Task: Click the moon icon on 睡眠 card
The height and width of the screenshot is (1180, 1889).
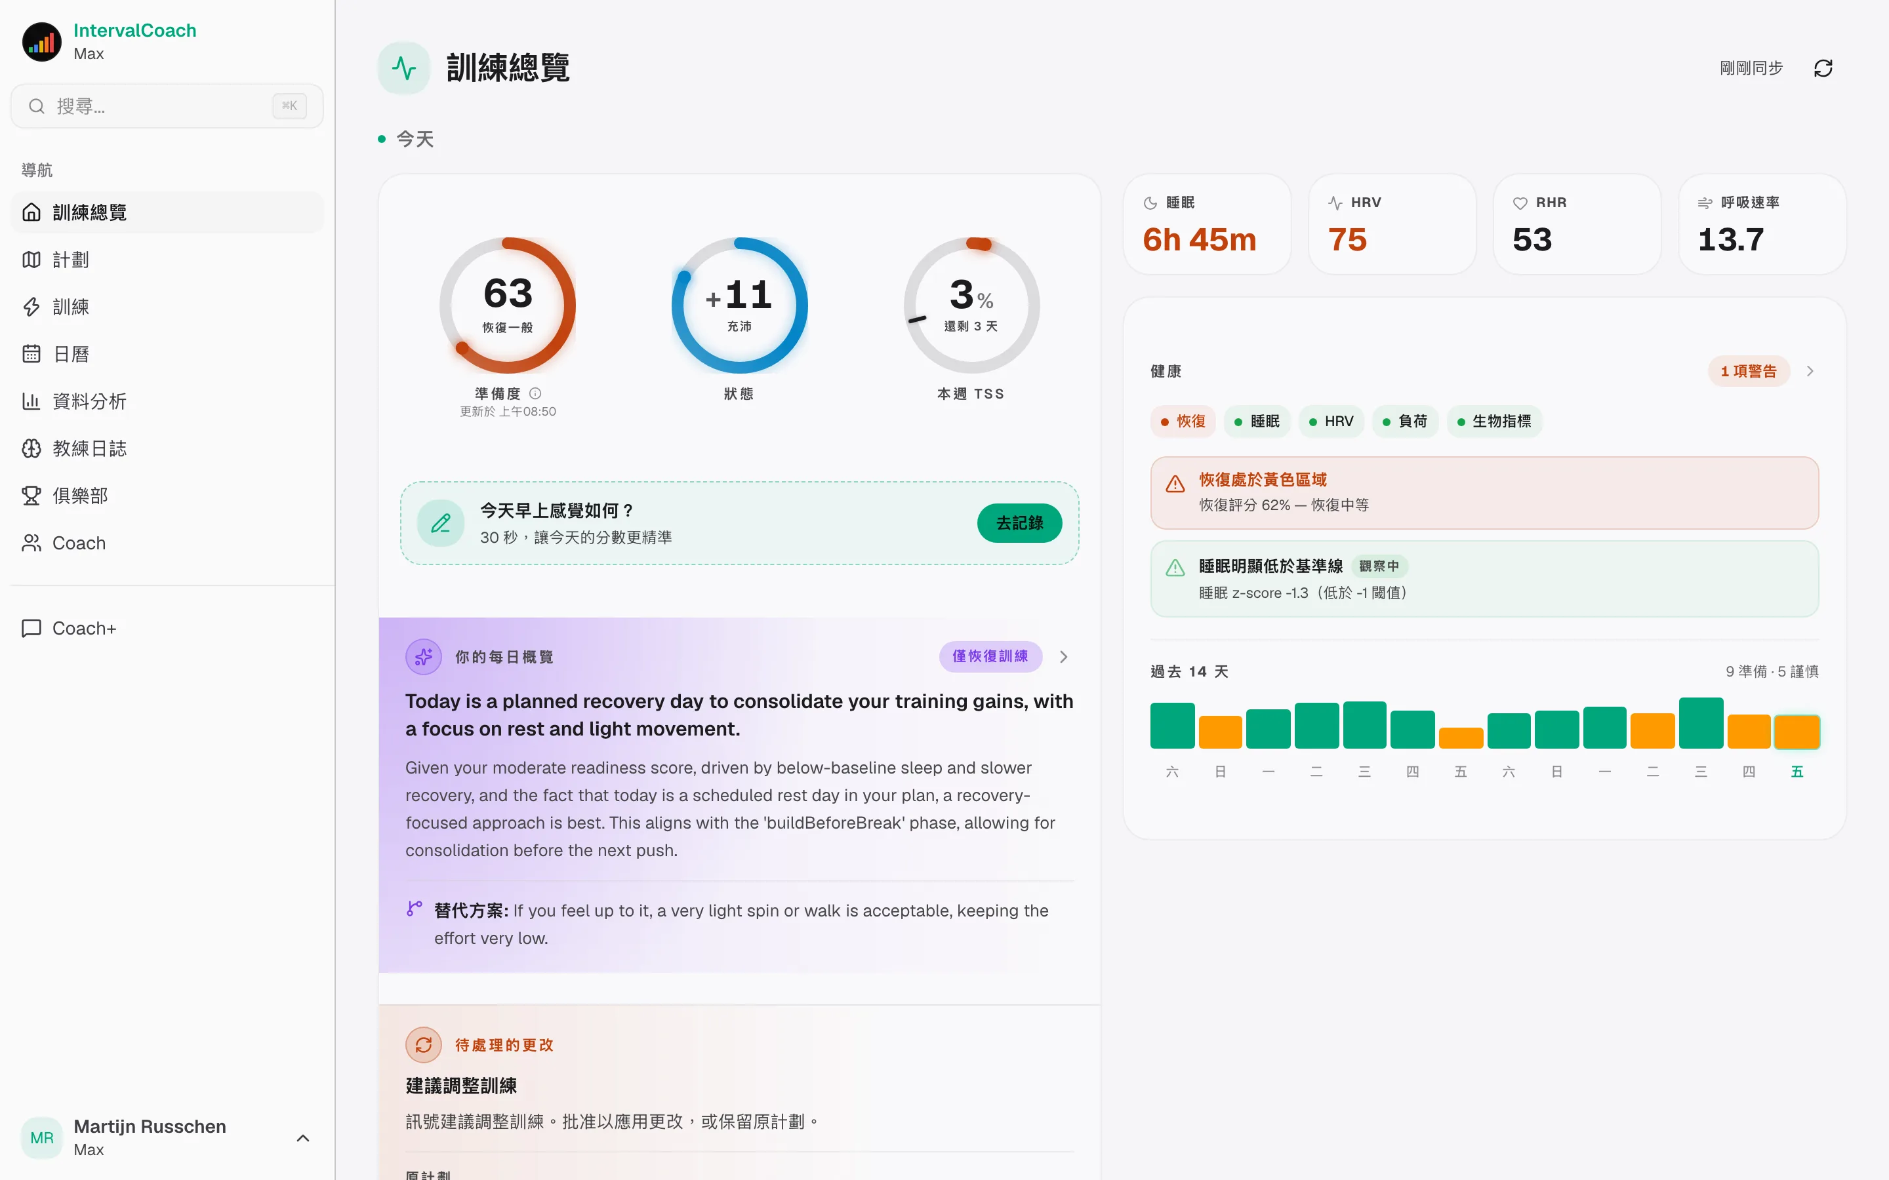Action: click(x=1150, y=203)
